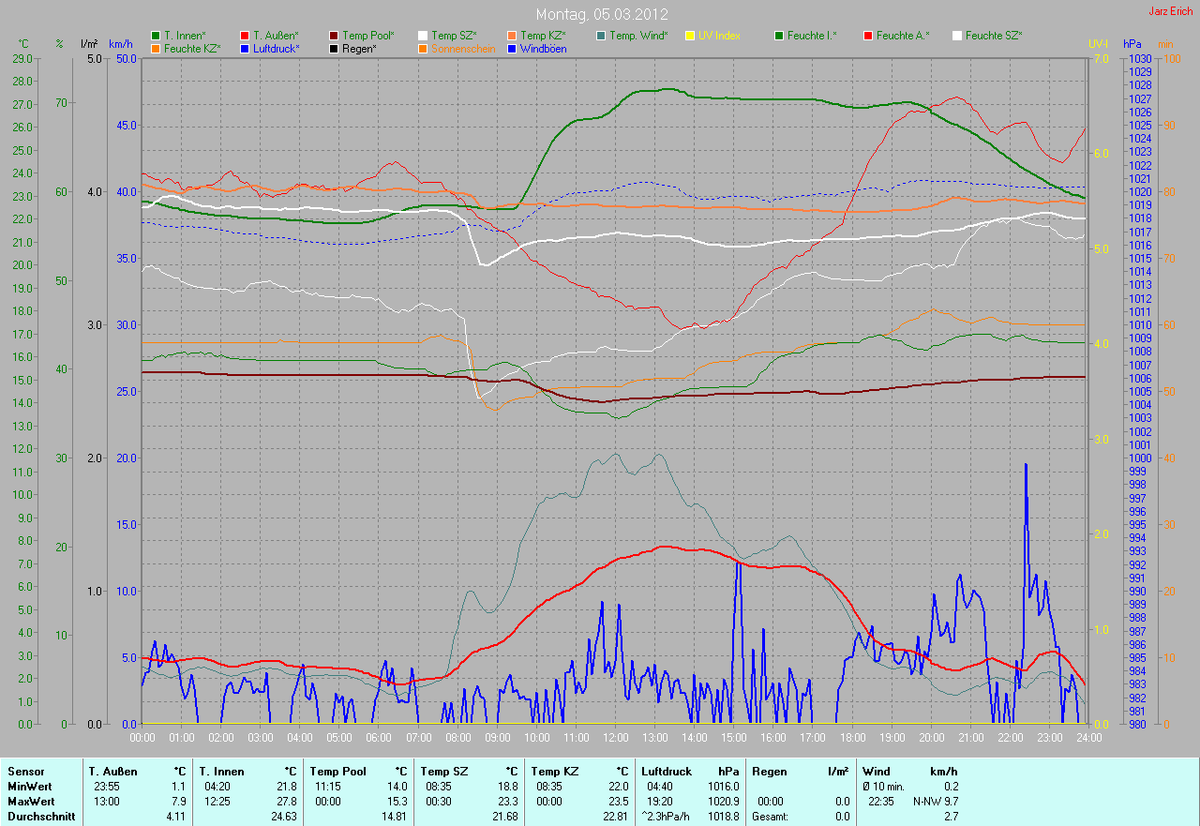Select the Feuchte KZ* legend label
Viewport: 1200px width, 826px height.
[192, 48]
